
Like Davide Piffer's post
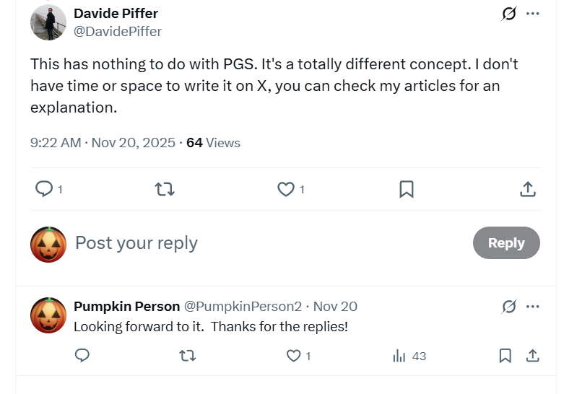286,189
